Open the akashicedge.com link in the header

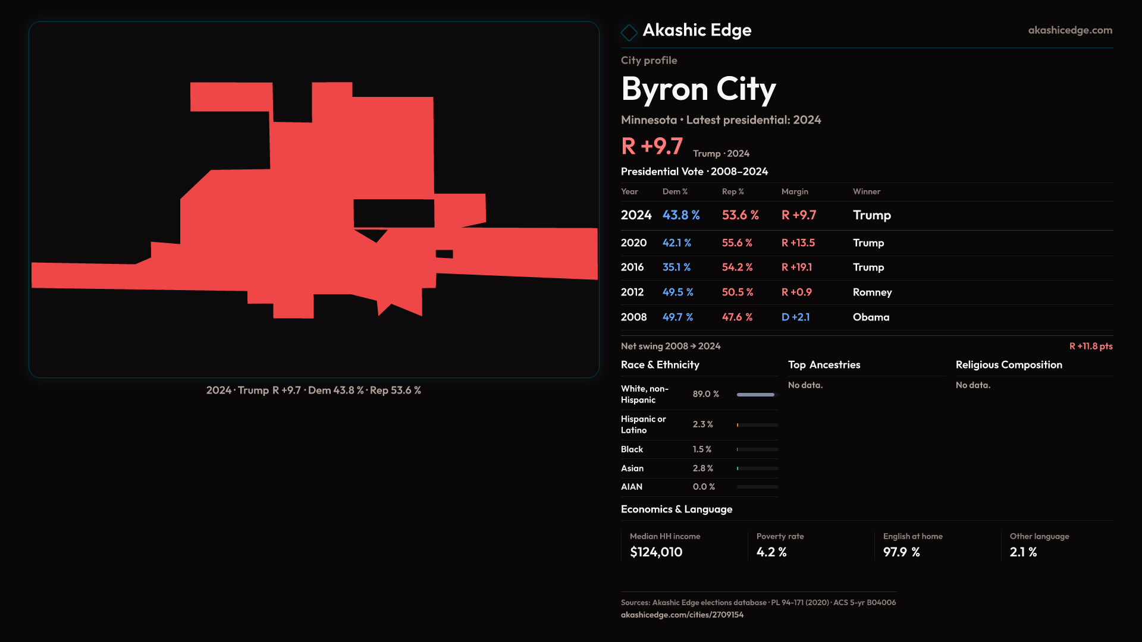point(1069,30)
